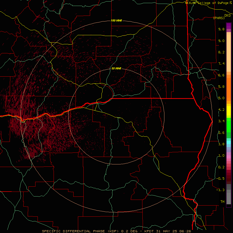The height and width of the screenshot is (233, 233).
Task: Click the pink band near 1.0
Action: coord(229,157)
